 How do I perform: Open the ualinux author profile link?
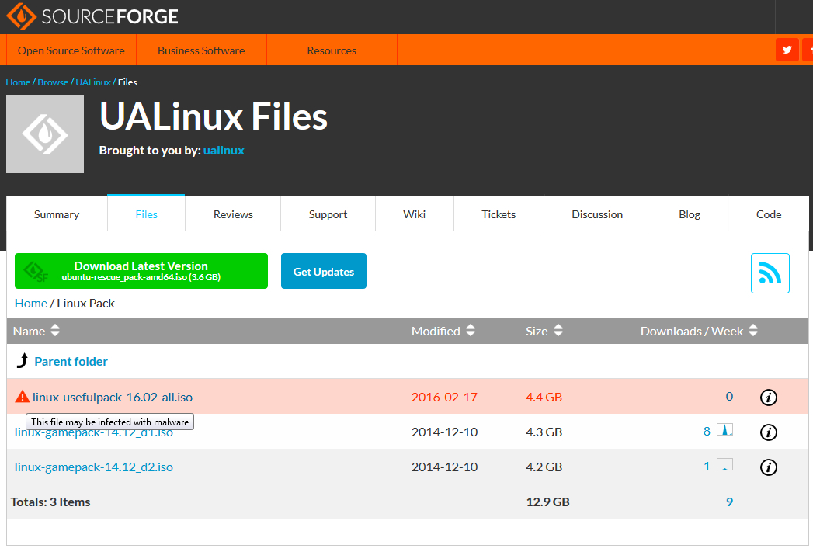224,151
